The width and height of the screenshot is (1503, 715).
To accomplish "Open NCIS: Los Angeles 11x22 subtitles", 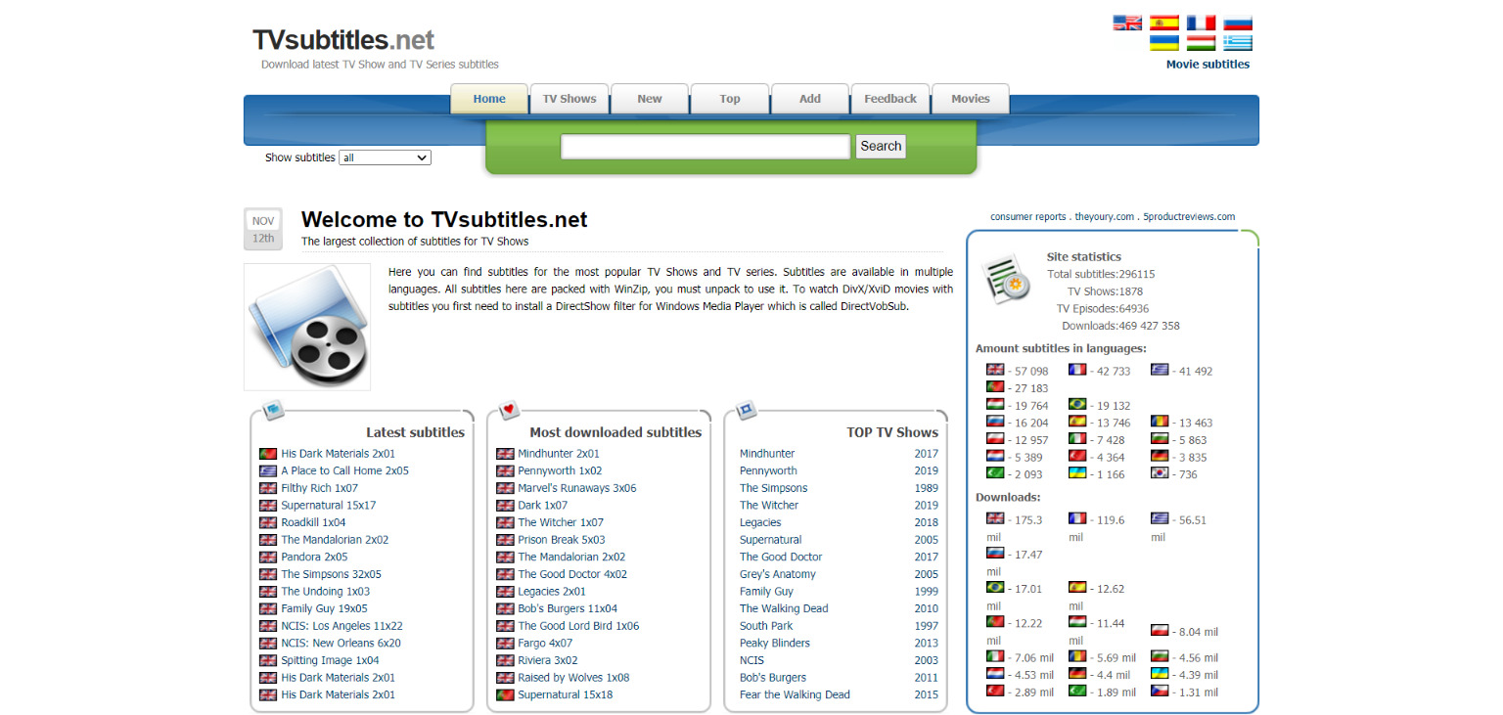I will pos(342,626).
